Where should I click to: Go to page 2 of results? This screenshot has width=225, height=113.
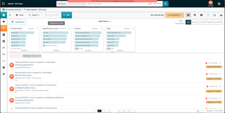point(104,111)
